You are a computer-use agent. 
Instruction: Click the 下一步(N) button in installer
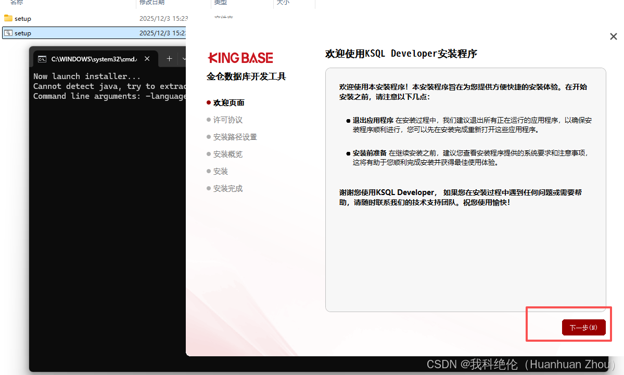coord(584,327)
